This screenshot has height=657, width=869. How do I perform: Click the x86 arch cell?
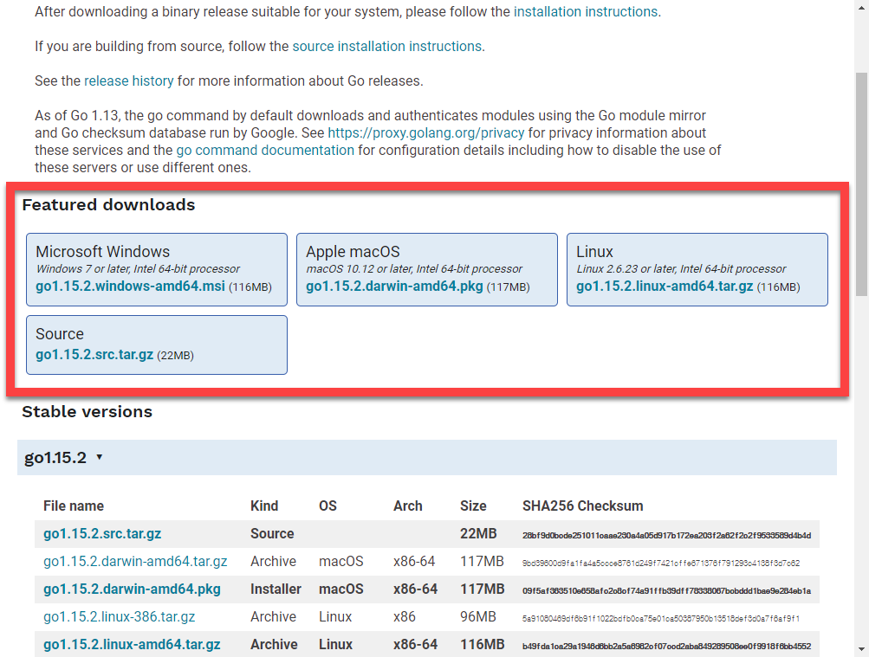click(405, 616)
